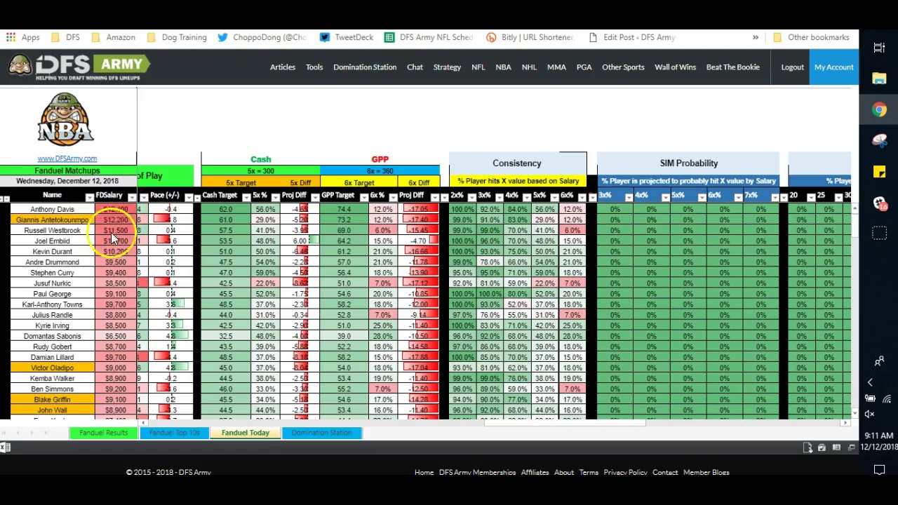Open the Pace (+/-) column filter dropdown
Viewport: 898px width, 505px height.
coord(188,197)
